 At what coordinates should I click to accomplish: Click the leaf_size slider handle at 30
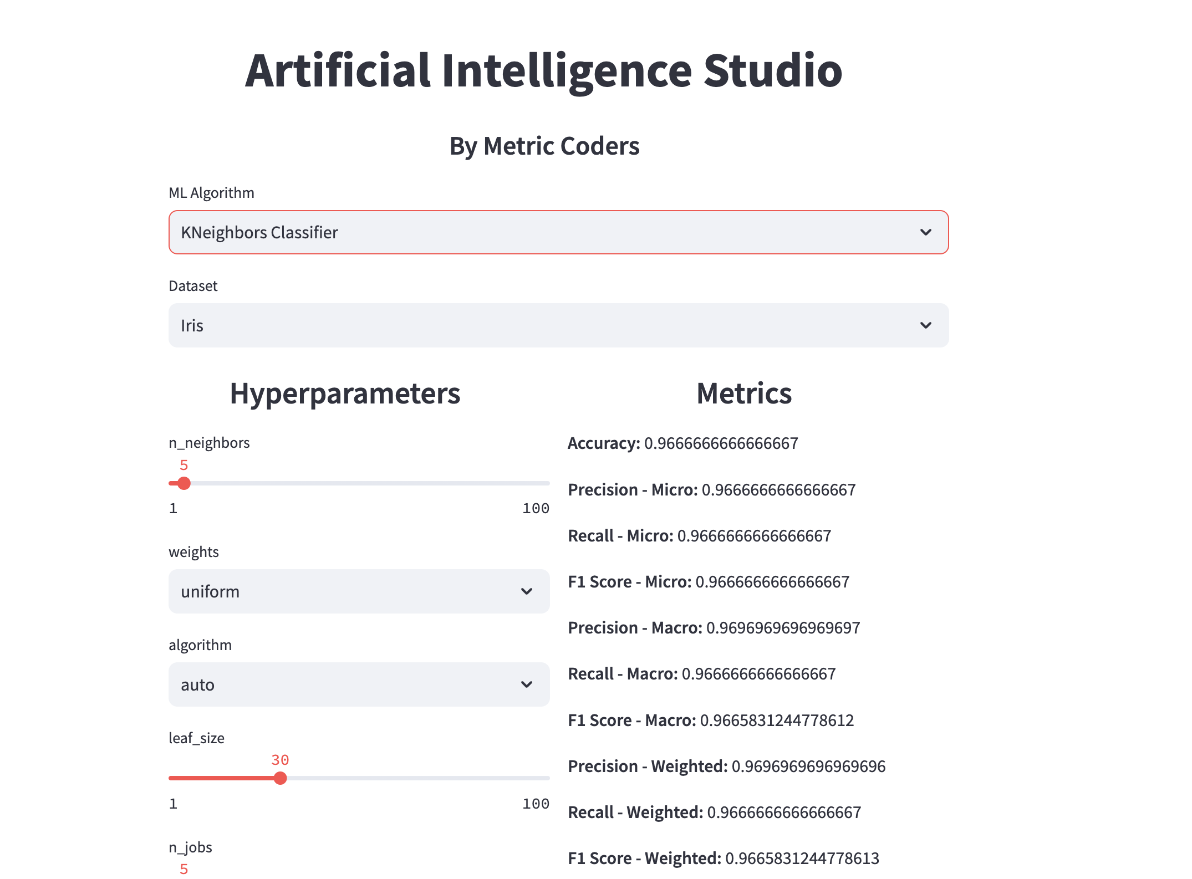(x=281, y=778)
